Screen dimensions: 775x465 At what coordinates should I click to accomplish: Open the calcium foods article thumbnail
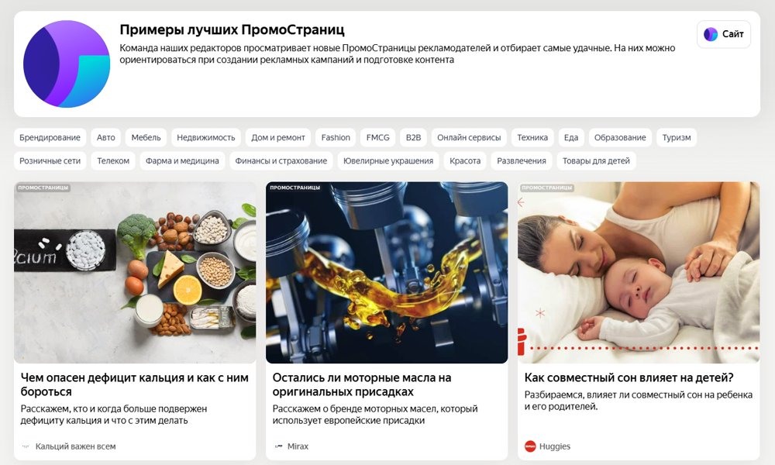pyautogui.click(x=135, y=272)
